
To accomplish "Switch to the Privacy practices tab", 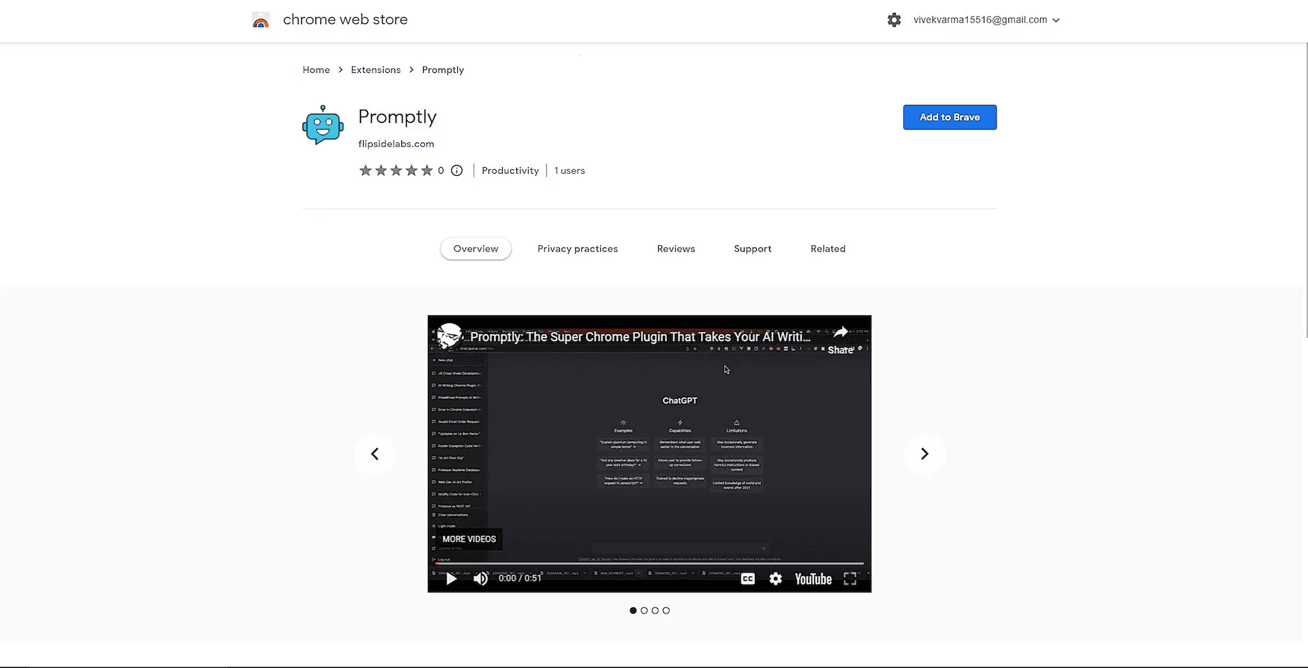I will pyautogui.click(x=577, y=249).
